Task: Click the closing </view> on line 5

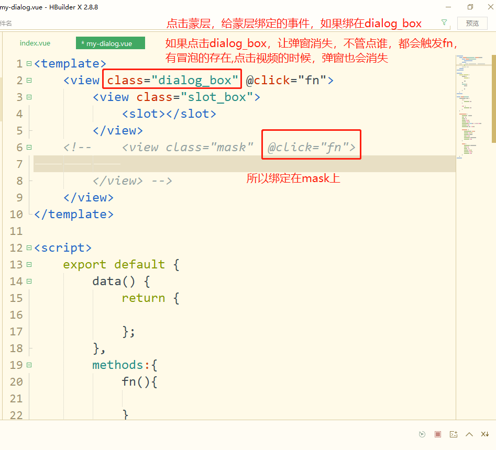Action: pos(118,130)
